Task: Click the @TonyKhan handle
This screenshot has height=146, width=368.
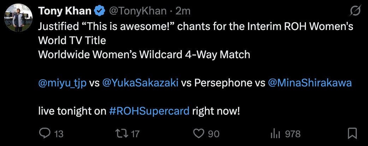Action: click(138, 11)
